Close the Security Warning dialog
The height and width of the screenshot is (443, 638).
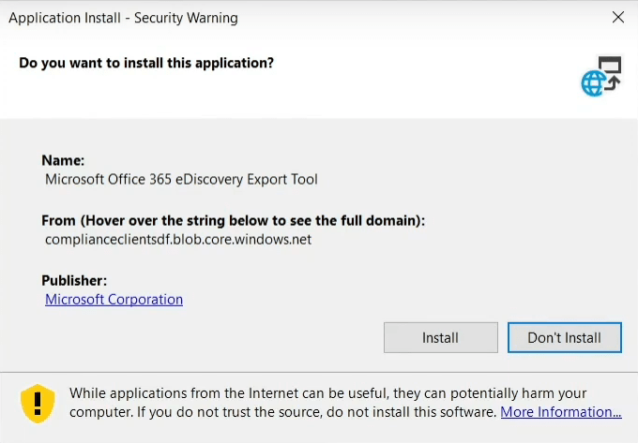coord(618,17)
